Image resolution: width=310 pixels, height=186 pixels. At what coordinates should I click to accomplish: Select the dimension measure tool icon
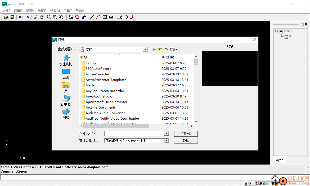pos(111,17)
